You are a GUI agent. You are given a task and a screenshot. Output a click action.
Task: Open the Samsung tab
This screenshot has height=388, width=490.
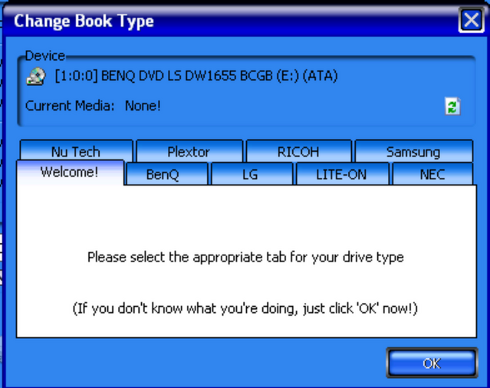point(414,151)
